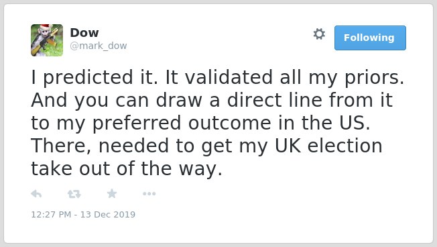Favorite the tweet with the star icon
The width and height of the screenshot is (437, 247).
tap(112, 193)
